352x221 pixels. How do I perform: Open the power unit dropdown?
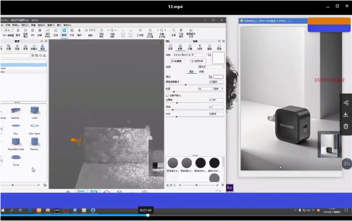pos(219,89)
